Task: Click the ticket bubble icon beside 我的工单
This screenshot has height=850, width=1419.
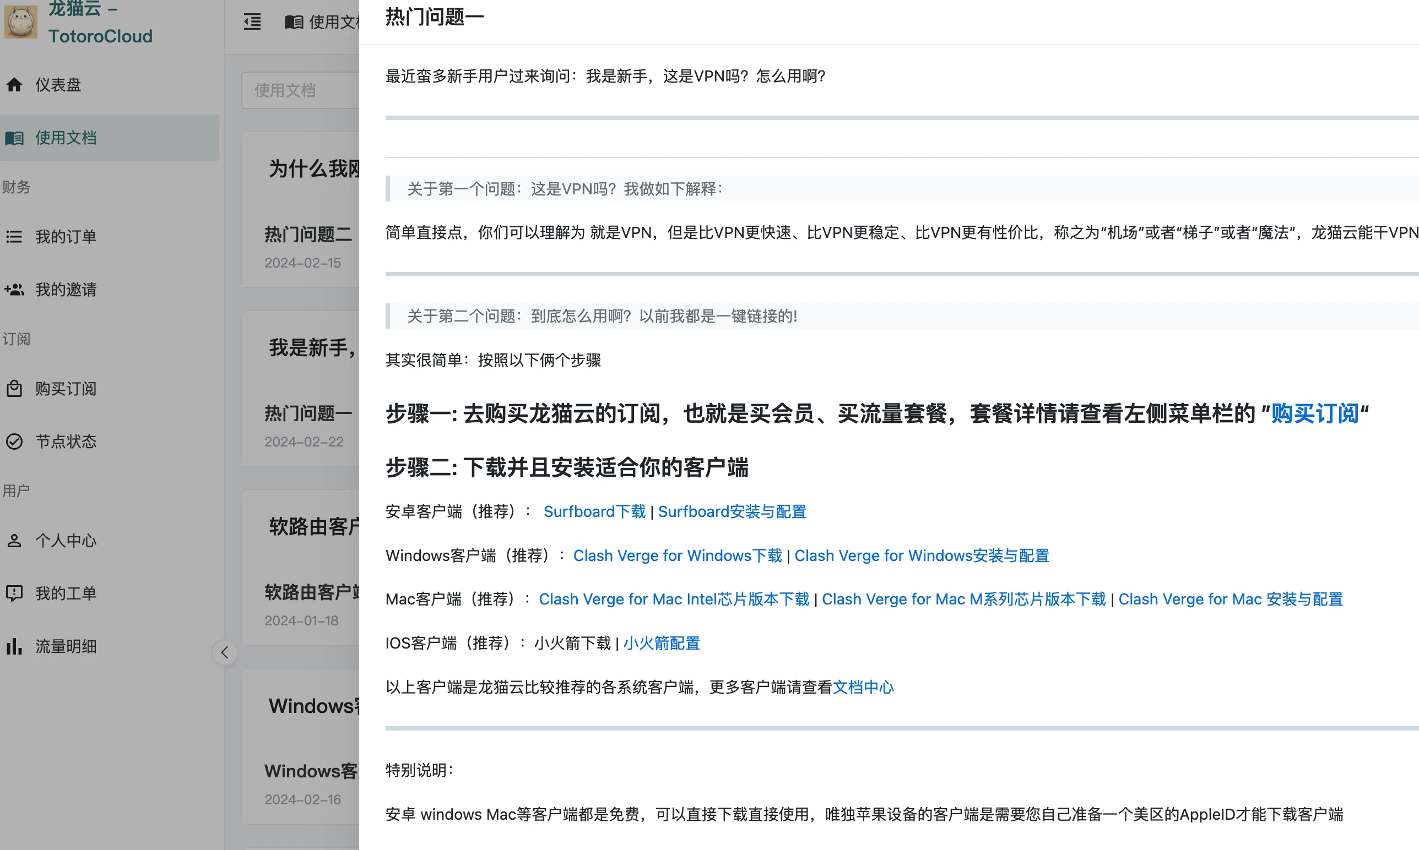Action: (x=14, y=593)
